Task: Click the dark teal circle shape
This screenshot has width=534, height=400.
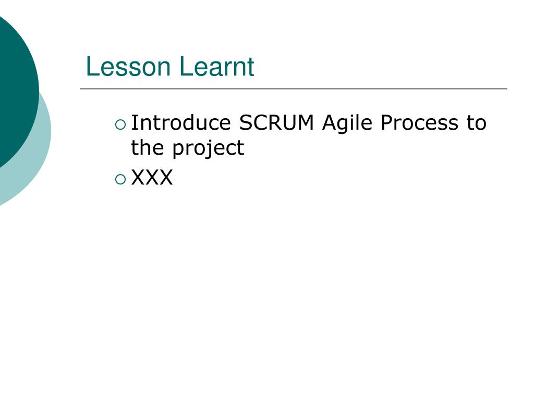Action: (x=17, y=90)
